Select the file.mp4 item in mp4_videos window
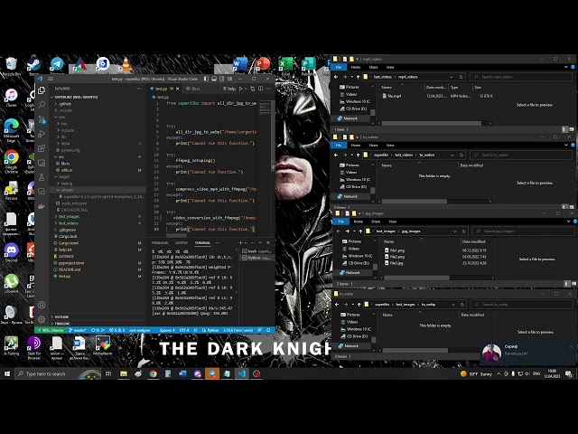Image resolution: width=578 pixels, height=434 pixels. [394, 96]
